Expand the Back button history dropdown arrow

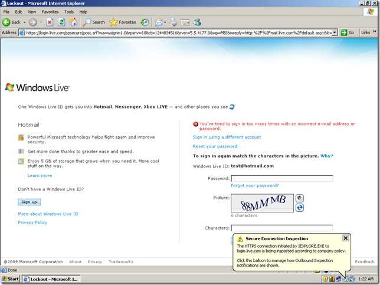tap(24, 22)
